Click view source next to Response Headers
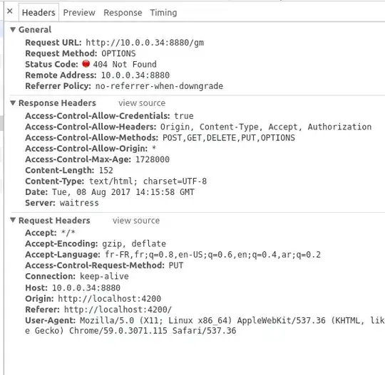 click(x=142, y=103)
